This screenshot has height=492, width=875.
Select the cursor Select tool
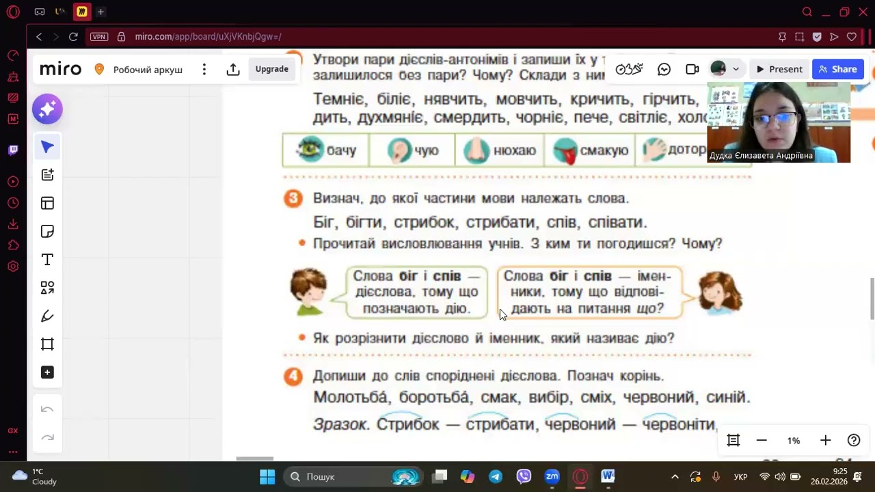[47, 147]
